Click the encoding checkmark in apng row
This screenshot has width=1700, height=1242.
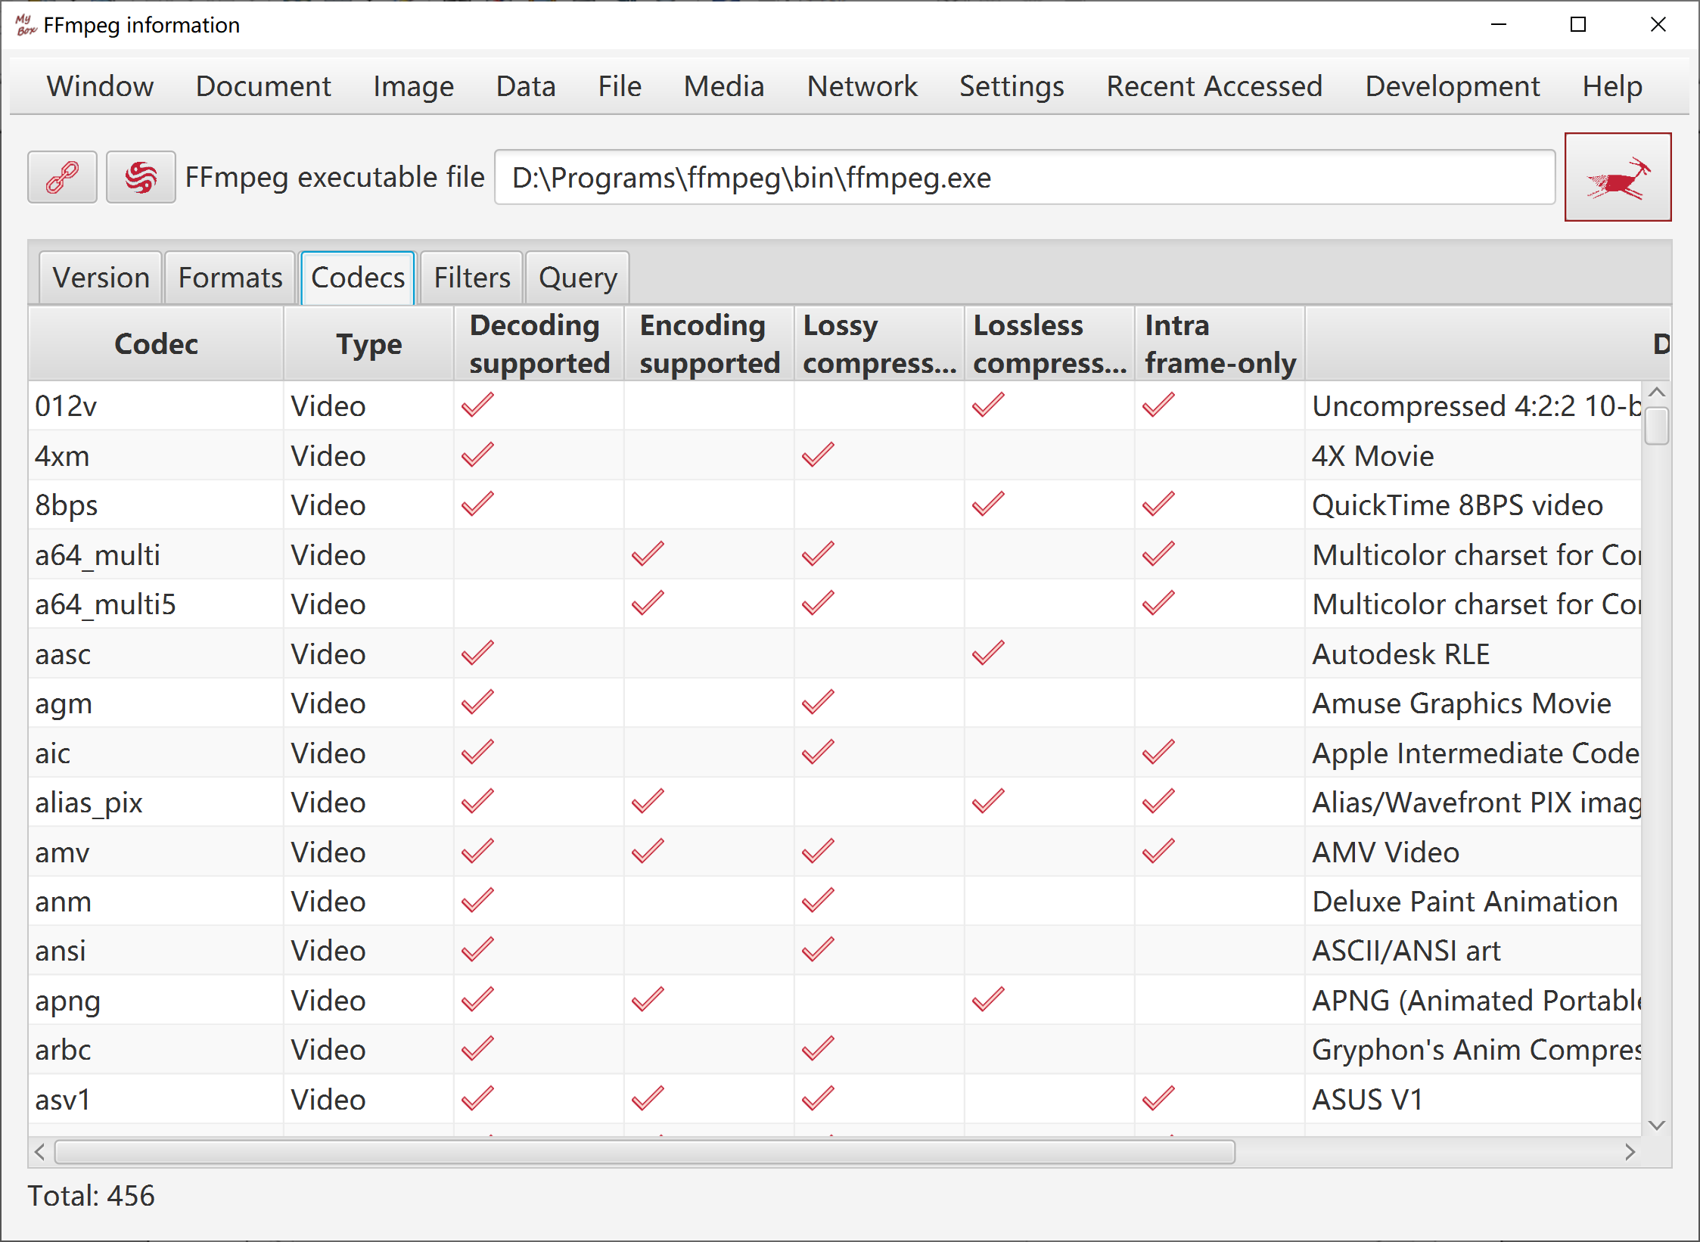[648, 999]
